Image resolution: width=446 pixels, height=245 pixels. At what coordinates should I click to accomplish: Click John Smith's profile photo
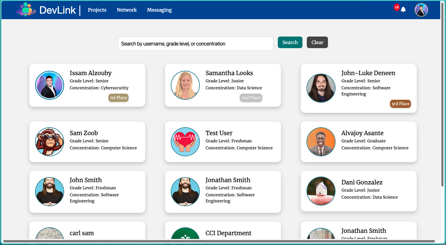50,192
